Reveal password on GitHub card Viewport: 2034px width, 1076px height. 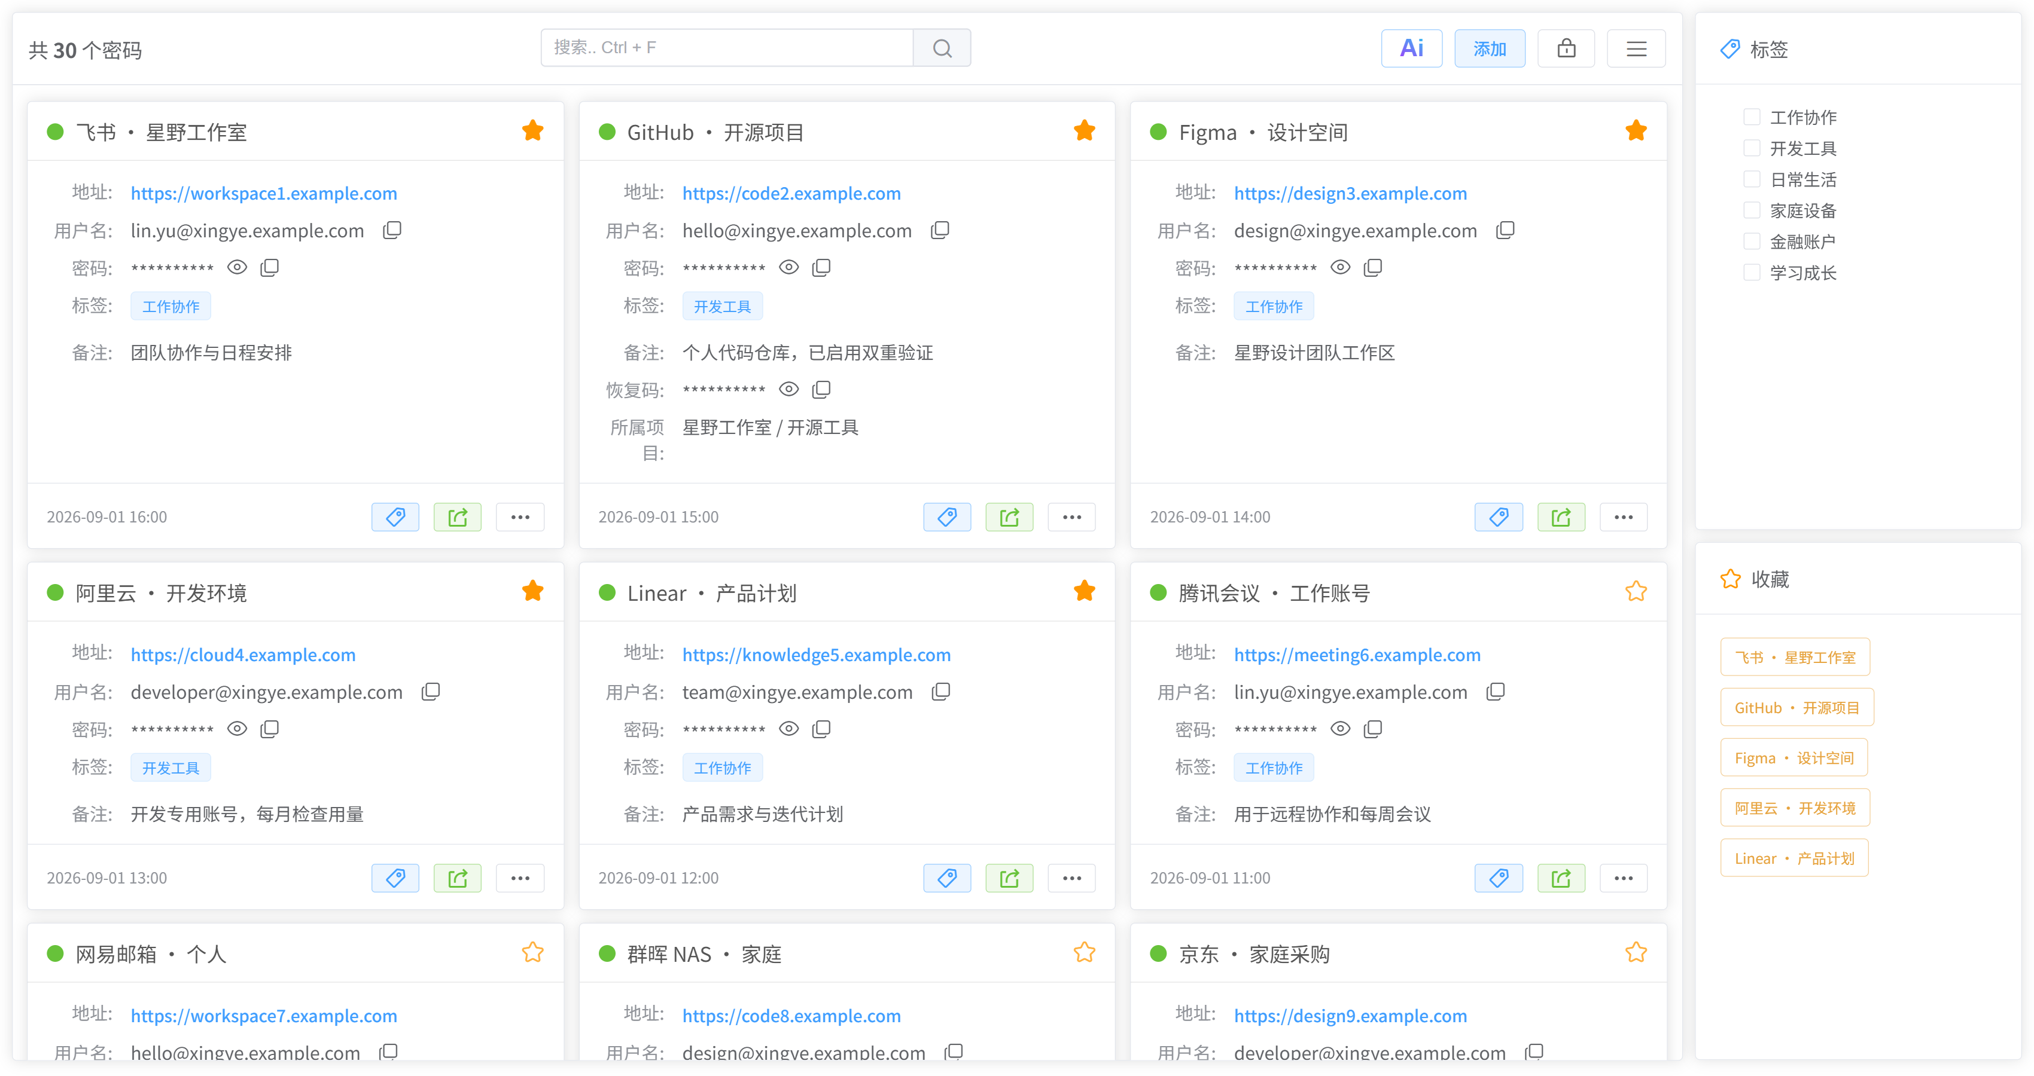coord(789,267)
